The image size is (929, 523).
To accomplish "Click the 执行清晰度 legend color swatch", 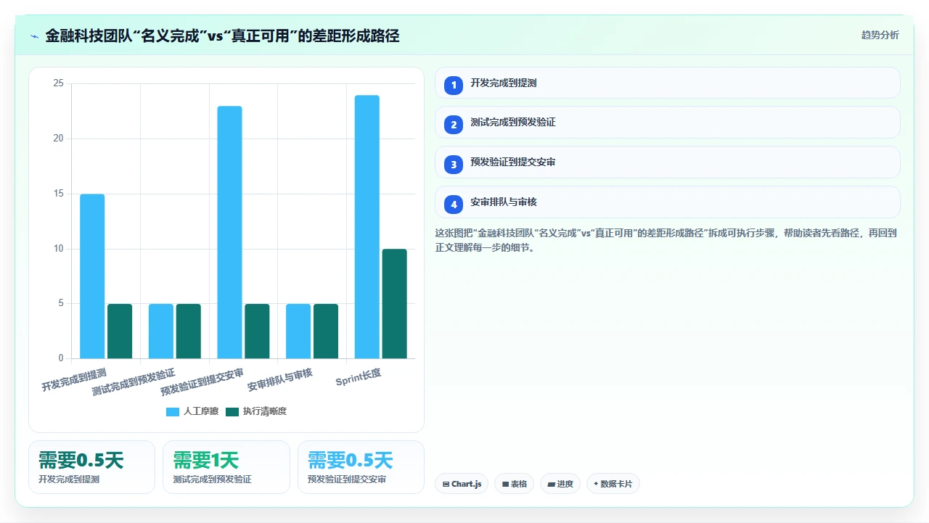I will (232, 412).
